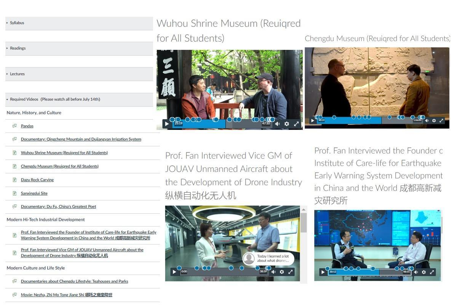457x307 pixels.
Task: Mute the Wuhou Shrine Museum video
Action: (277, 124)
